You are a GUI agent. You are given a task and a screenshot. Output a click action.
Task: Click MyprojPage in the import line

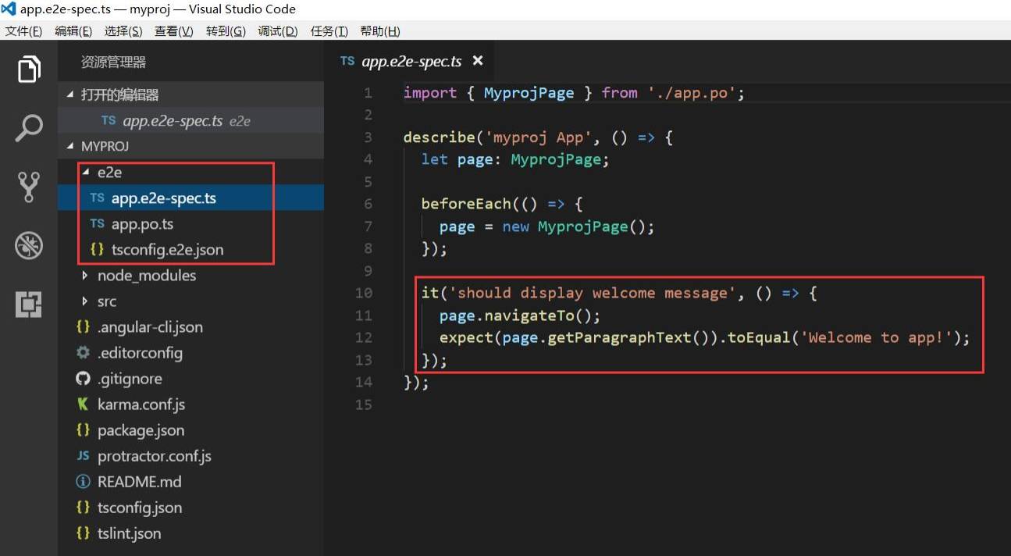coord(529,93)
